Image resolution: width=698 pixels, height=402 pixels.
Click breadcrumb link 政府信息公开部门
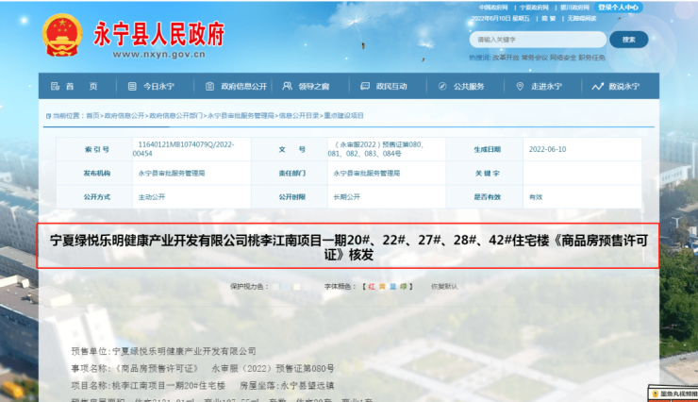point(175,116)
